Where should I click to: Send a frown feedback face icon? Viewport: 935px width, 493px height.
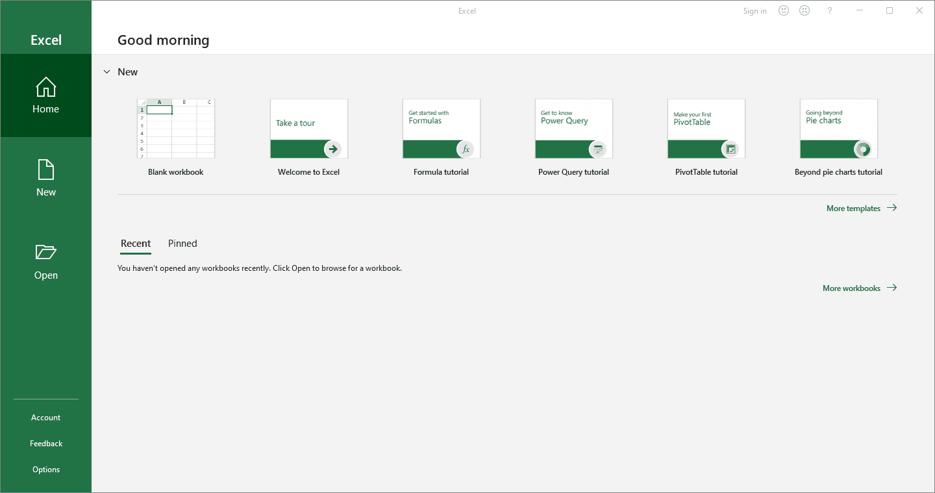[804, 10]
